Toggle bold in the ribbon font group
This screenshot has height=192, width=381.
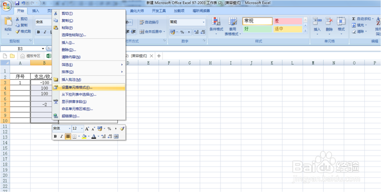pos(38,32)
